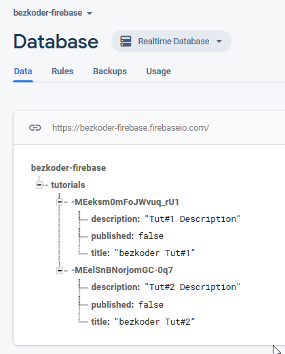Click the link icon beside database URL
Viewport: 285px width, 354px height.
(x=35, y=128)
